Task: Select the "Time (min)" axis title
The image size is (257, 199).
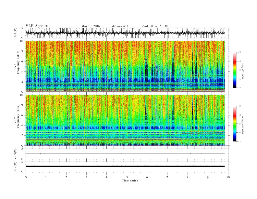Action: tap(130, 180)
